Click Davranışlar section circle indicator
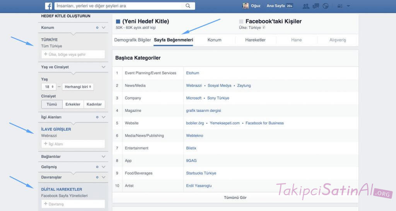The height and width of the screenshot is (211, 396). coord(97,177)
